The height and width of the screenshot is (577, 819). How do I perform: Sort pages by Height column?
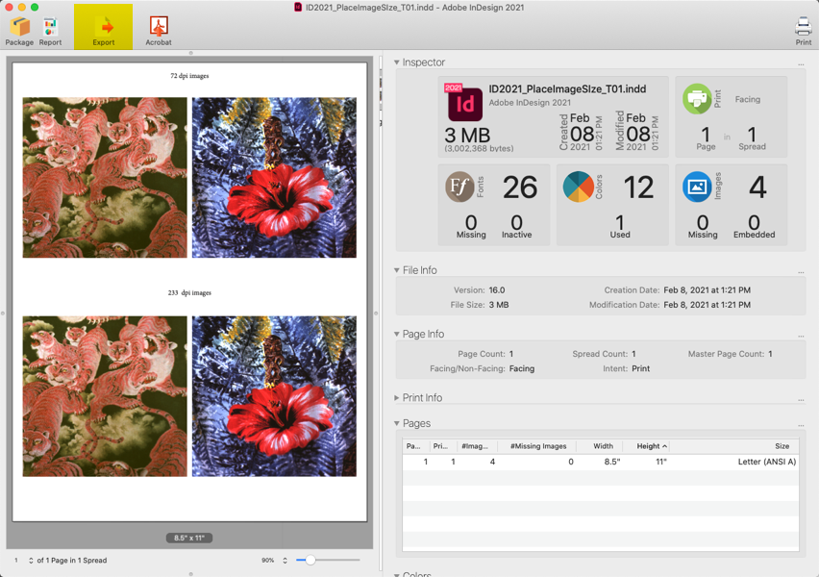point(648,446)
